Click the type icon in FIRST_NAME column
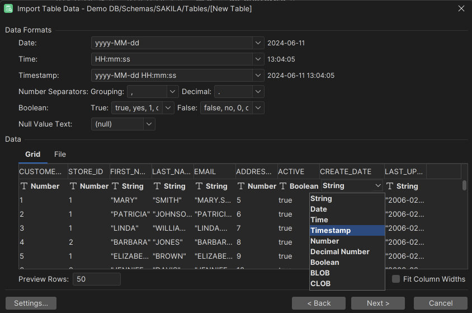This screenshot has width=472, height=313. click(115, 186)
